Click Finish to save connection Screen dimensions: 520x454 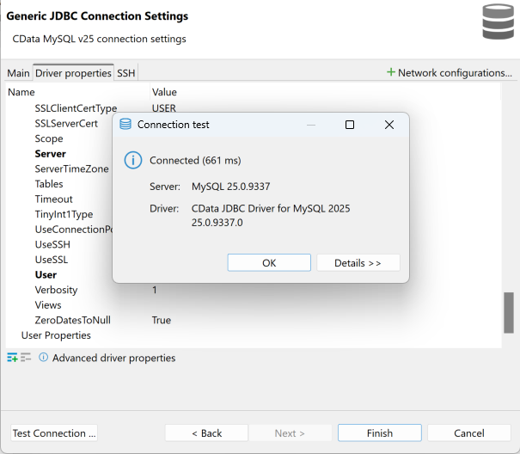coord(379,433)
